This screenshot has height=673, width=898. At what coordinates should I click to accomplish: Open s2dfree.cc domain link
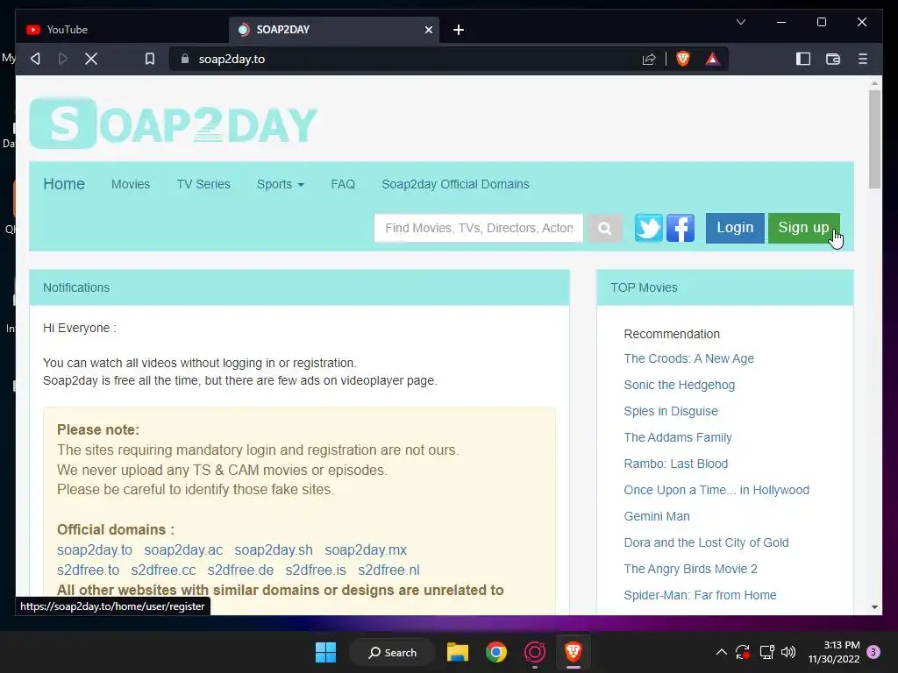coord(163,570)
